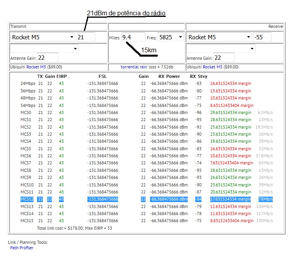Click the MCS14 row label
This screenshot has height=256, width=298.
coord(27,214)
